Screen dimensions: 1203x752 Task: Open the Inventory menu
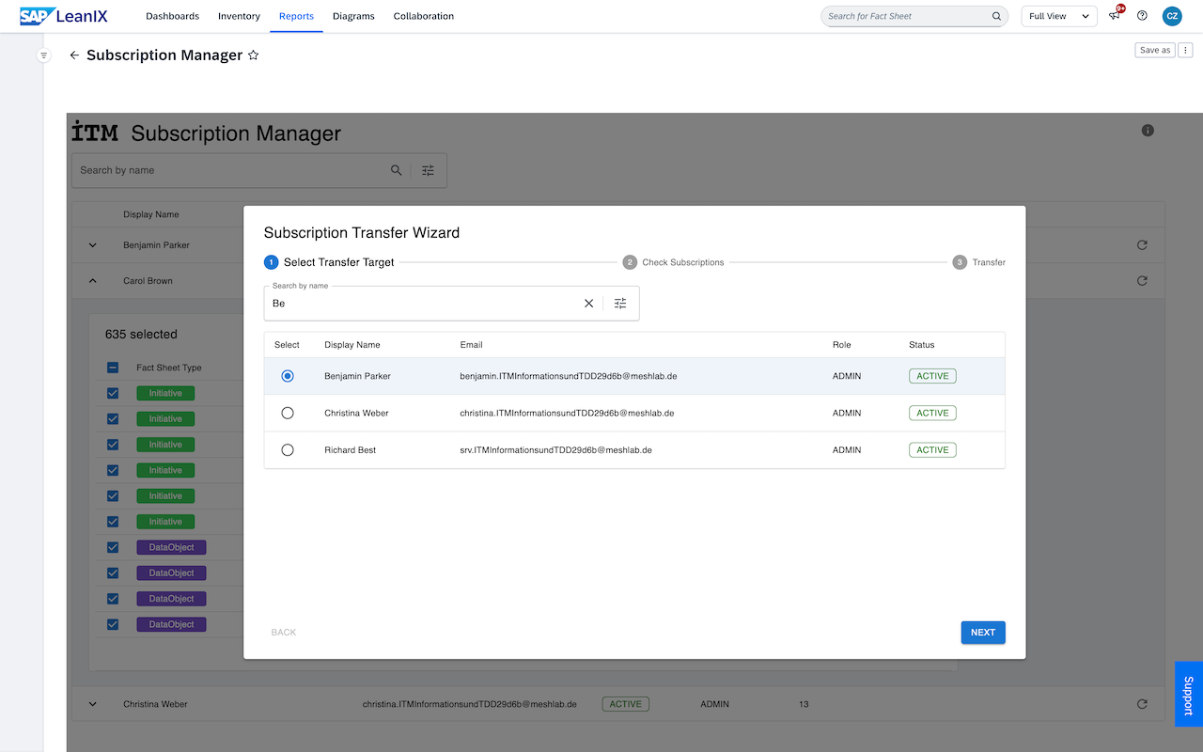click(239, 16)
